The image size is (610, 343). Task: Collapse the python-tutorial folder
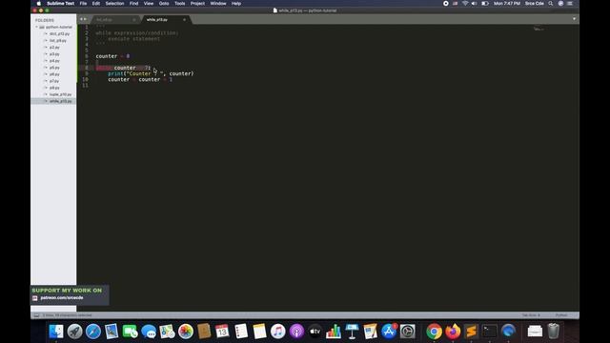pos(36,28)
